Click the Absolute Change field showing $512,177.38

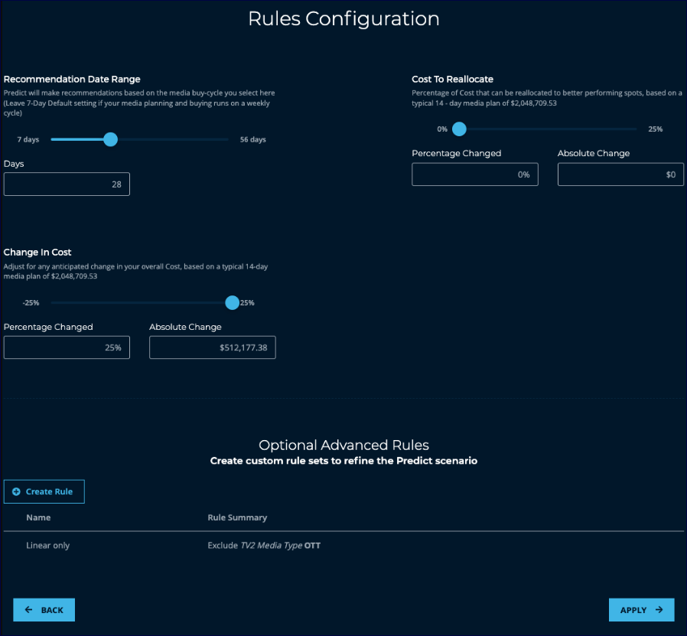212,347
